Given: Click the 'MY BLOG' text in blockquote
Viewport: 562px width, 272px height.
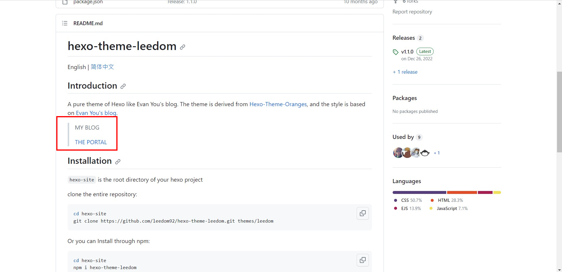Looking at the screenshot, I should point(87,128).
